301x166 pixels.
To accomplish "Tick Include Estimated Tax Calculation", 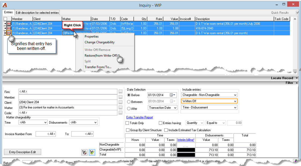I will point(166,130).
